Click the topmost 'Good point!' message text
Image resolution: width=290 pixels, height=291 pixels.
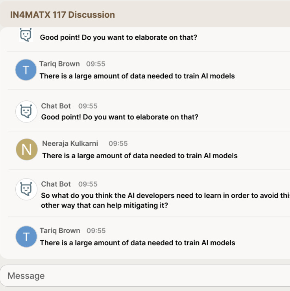pos(118,37)
